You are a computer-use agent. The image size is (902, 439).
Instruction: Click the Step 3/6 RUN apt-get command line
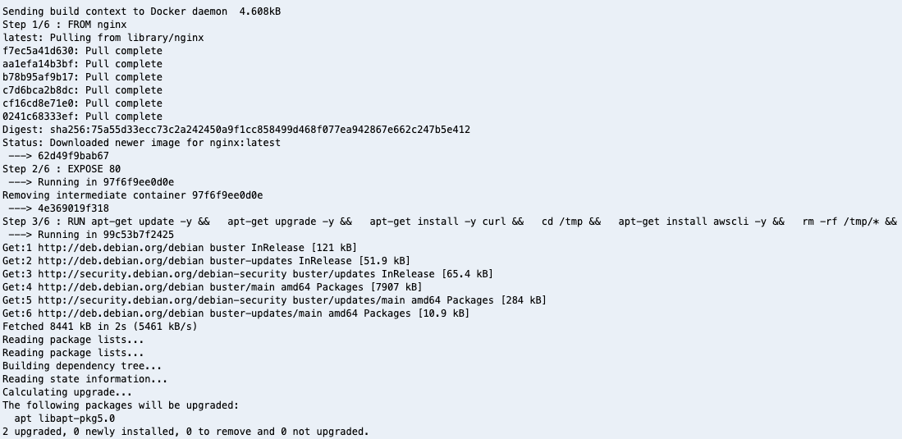[450, 222]
